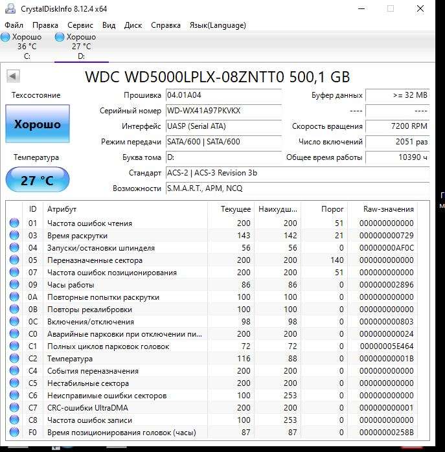Image resolution: width=445 pixels, height=452 pixels.
Task: Click raw value 0000000AF0C
Action: point(387,248)
